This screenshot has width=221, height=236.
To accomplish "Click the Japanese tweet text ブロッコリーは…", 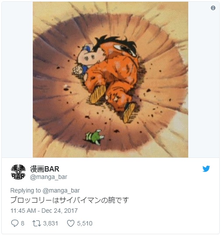I will click(70, 200).
